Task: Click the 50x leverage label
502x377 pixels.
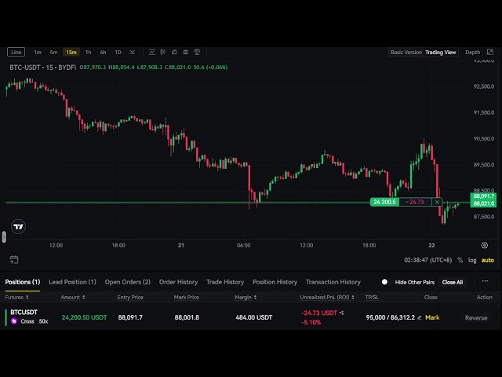Action: [x=44, y=321]
